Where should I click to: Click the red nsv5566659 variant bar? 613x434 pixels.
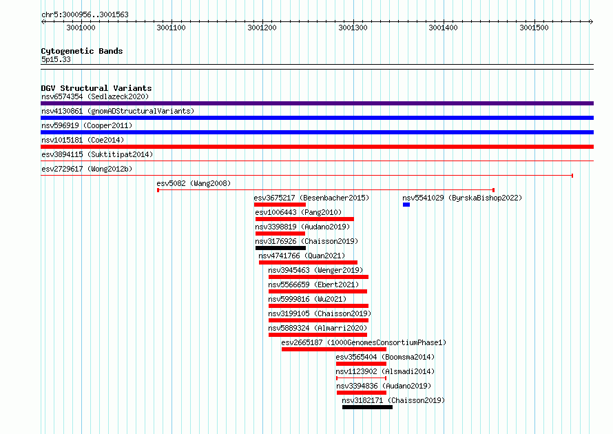(x=318, y=291)
